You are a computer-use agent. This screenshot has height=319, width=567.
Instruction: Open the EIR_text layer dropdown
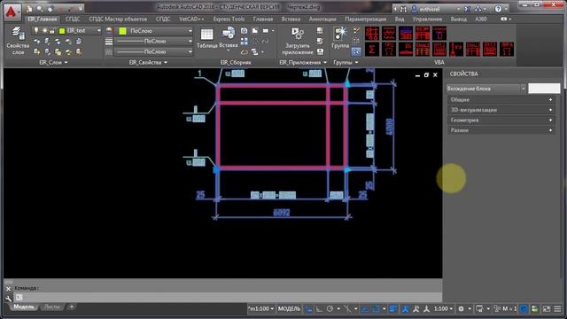point(98,31)
